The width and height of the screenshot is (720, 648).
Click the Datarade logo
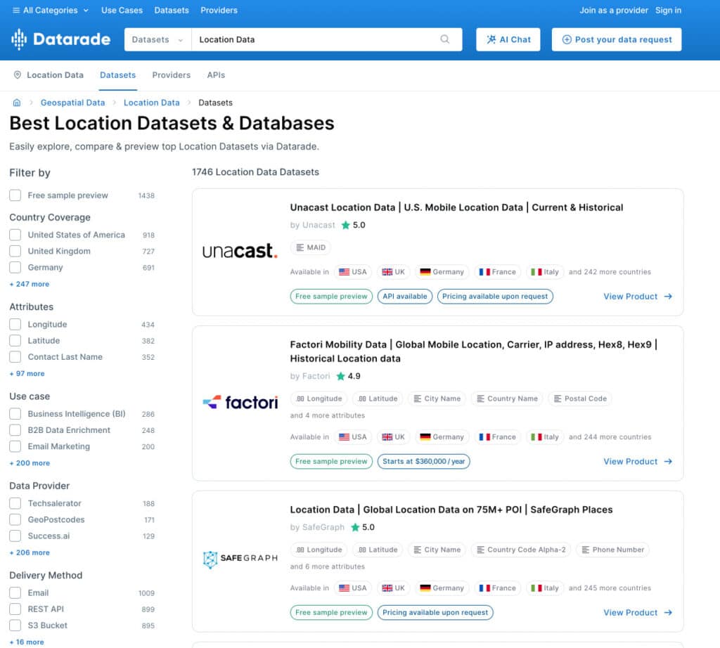tap(60, 39)
